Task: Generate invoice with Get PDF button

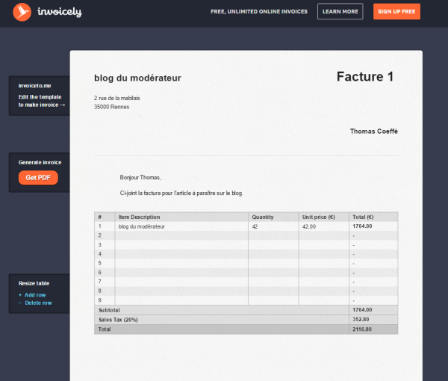Action: click(38, 178)
